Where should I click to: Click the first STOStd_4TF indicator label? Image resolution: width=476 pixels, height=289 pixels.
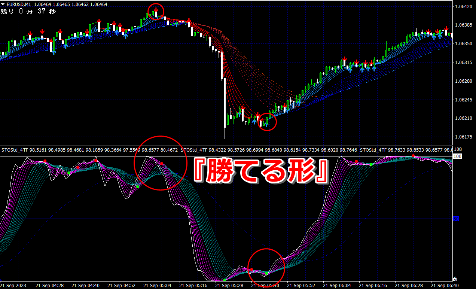click(x=15, y=150)
